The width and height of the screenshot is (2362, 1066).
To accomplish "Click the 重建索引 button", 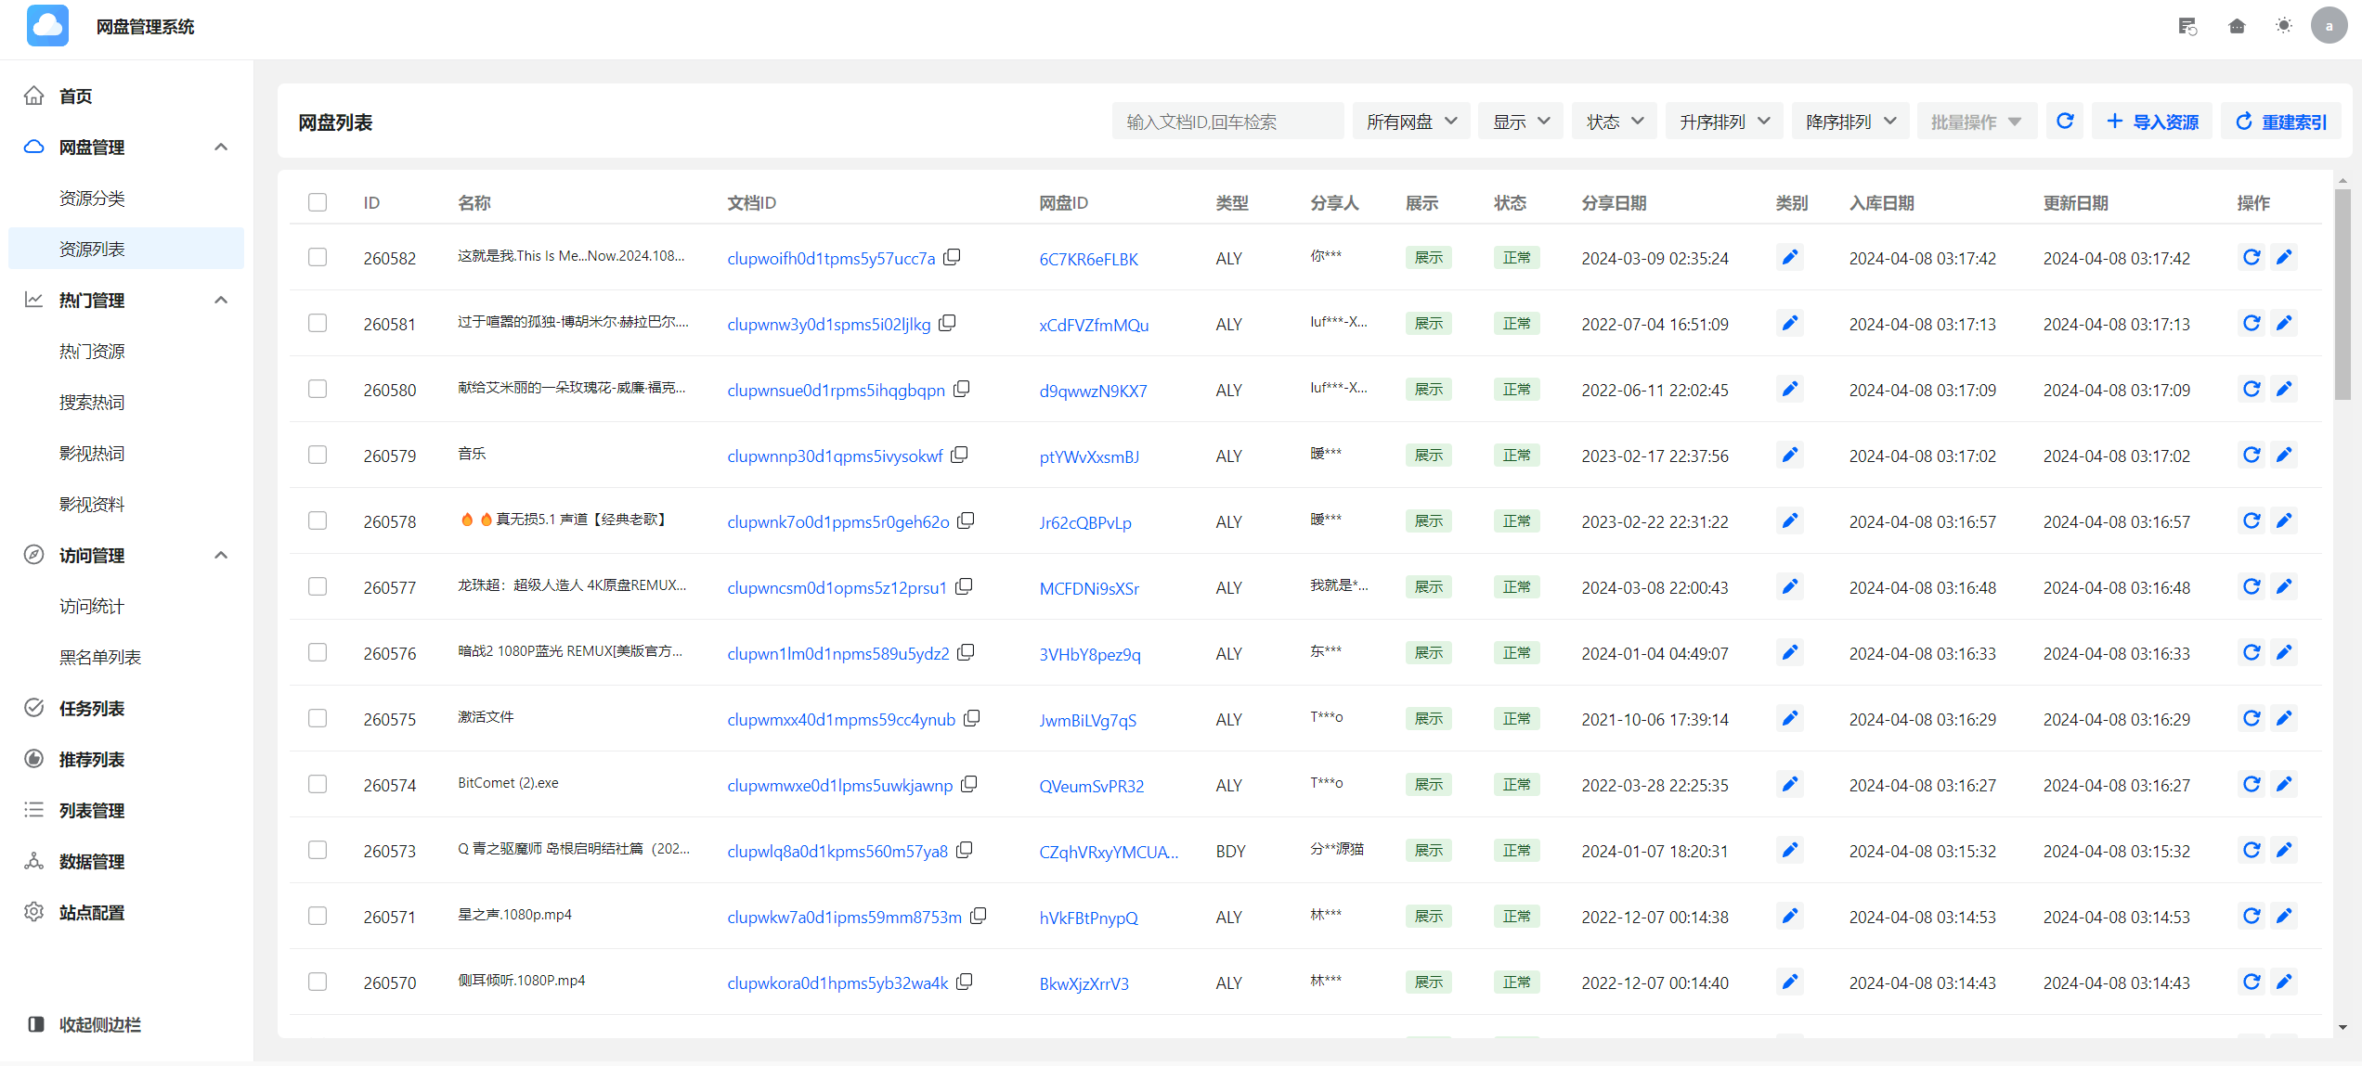I will click(x=2280, y=122).
